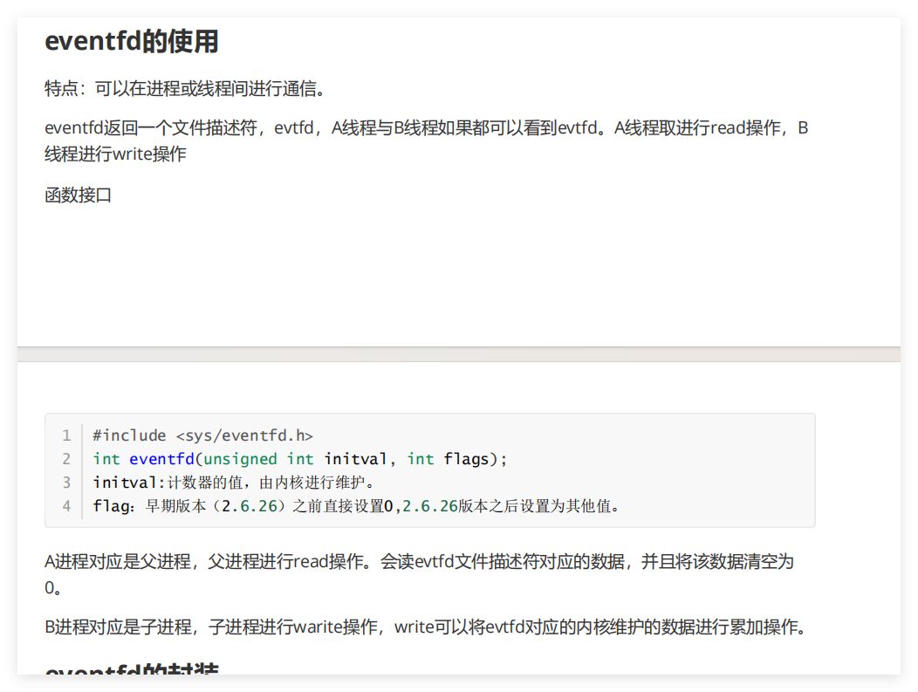This screenshot has width=918, height=692.
Task: Click the paragraph starting "A进程对应是父进程"
Action: 419,574
